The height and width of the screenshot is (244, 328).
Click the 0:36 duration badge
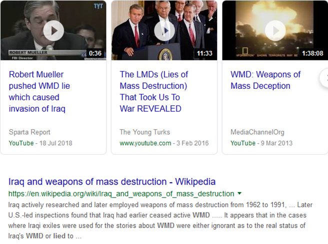click(x=95, y=53)
